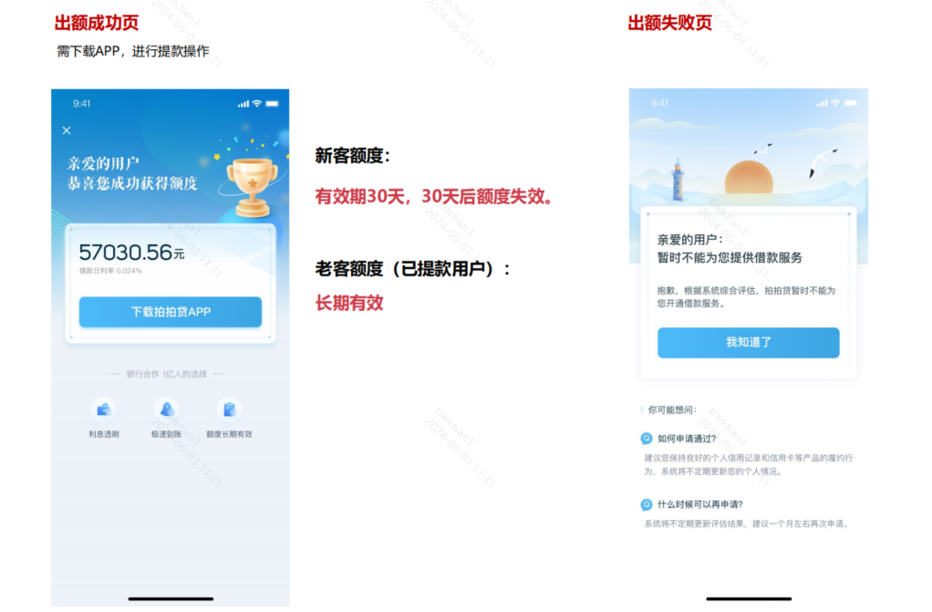The height and width of the screenshot is (612, 932).
Task: Click the 有效期30天，30天后额度失效。 text
Action: tap(434, 196)
